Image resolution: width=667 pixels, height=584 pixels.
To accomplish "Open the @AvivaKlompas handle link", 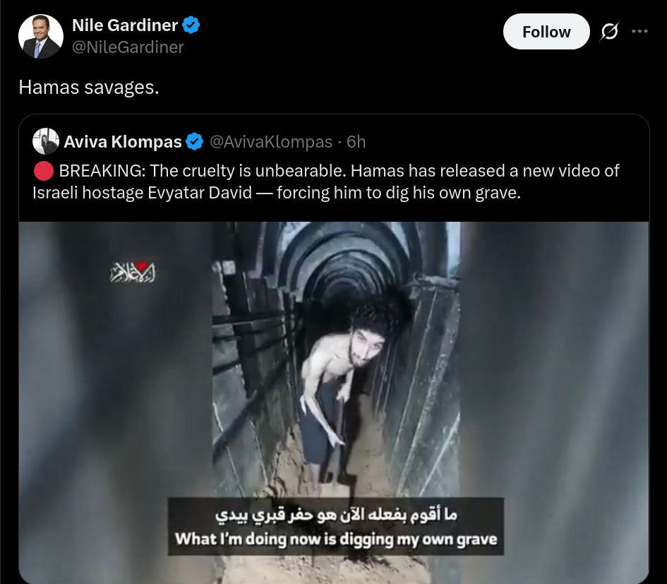I will pos(271,142).
